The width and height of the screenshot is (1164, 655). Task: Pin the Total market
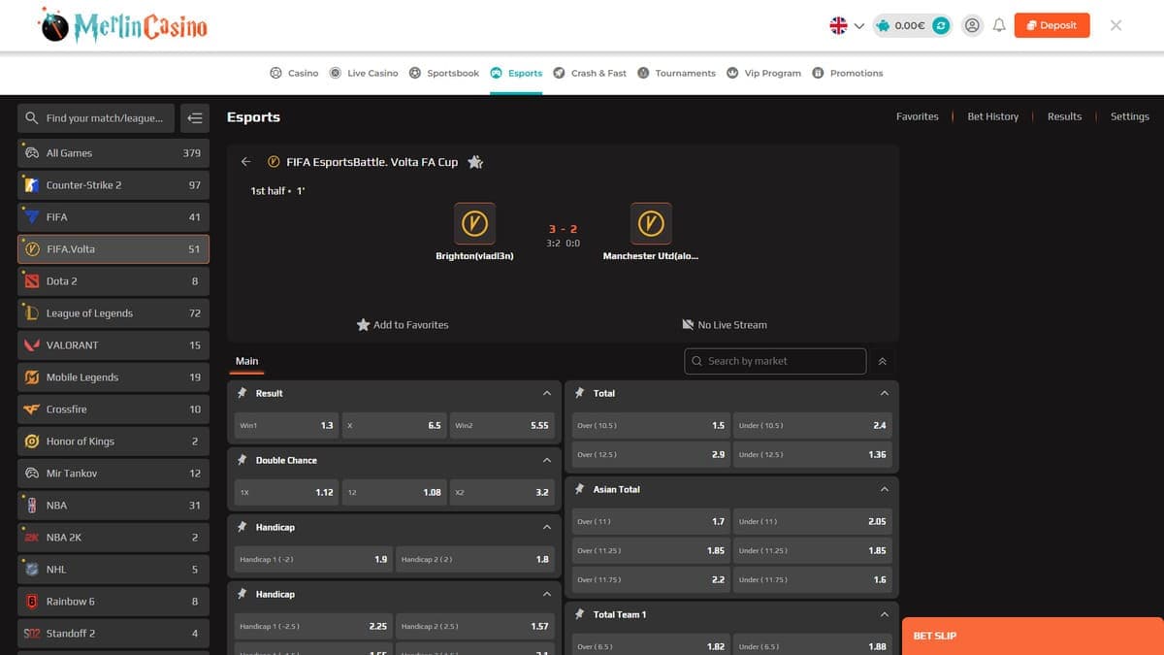580,393
